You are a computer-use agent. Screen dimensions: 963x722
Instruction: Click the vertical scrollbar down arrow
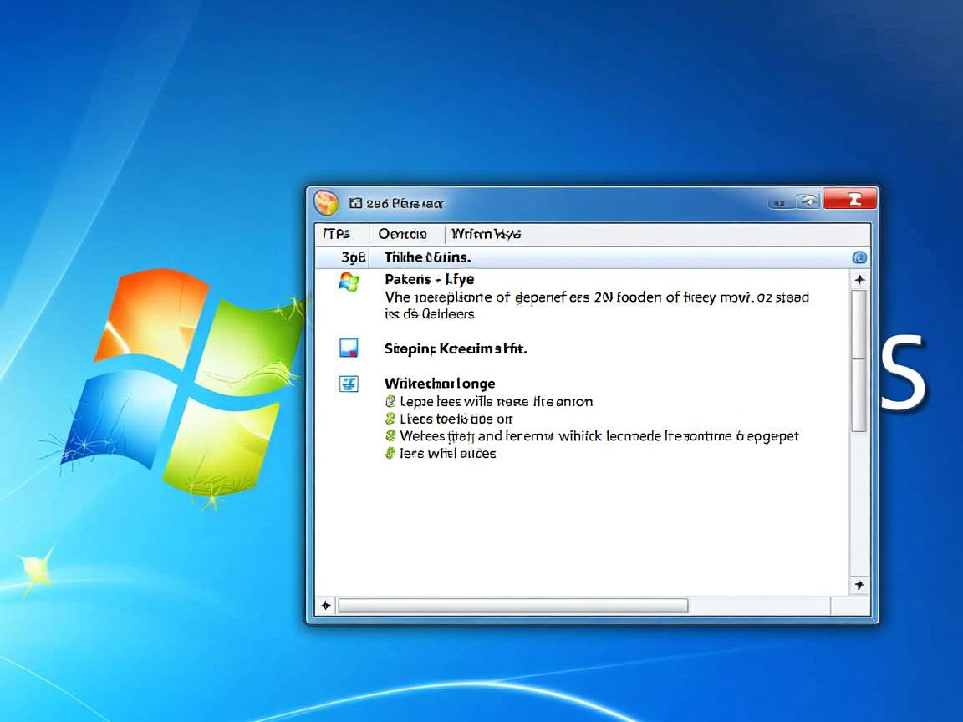tap(859, 586)
